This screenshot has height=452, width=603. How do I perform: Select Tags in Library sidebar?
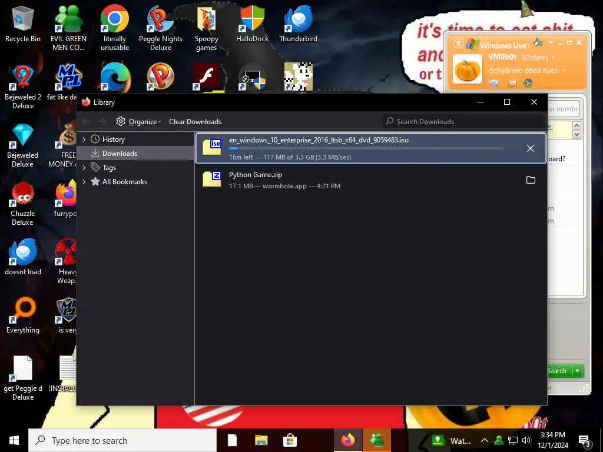click(109, 168)
